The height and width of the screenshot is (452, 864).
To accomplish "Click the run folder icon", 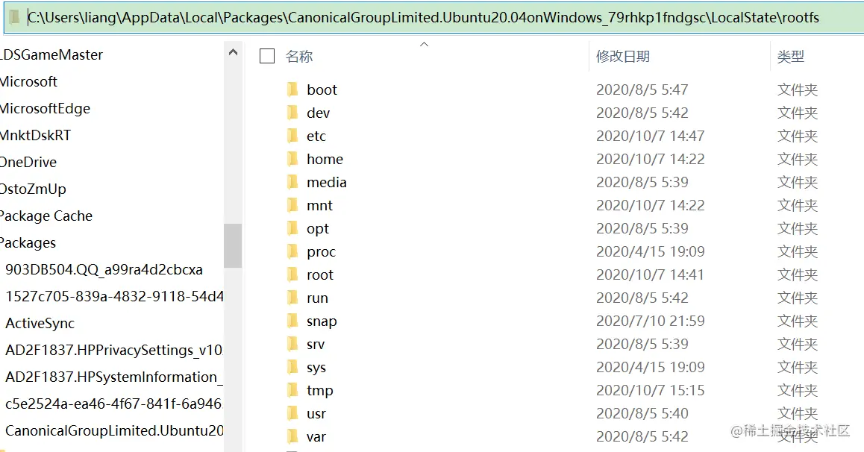I will point(292,298).
